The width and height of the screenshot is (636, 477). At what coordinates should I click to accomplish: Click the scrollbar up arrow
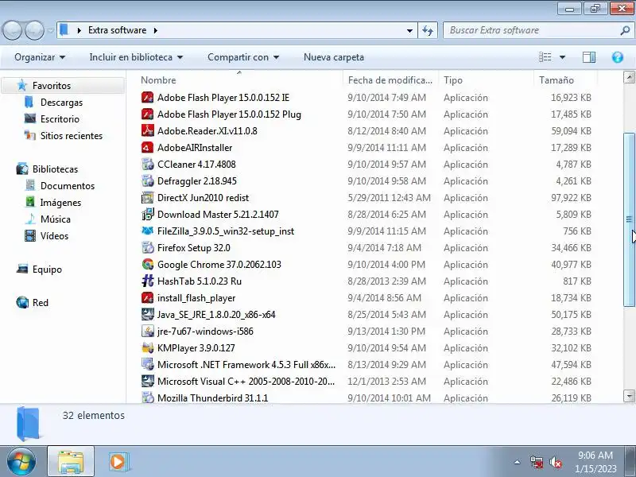629,77
